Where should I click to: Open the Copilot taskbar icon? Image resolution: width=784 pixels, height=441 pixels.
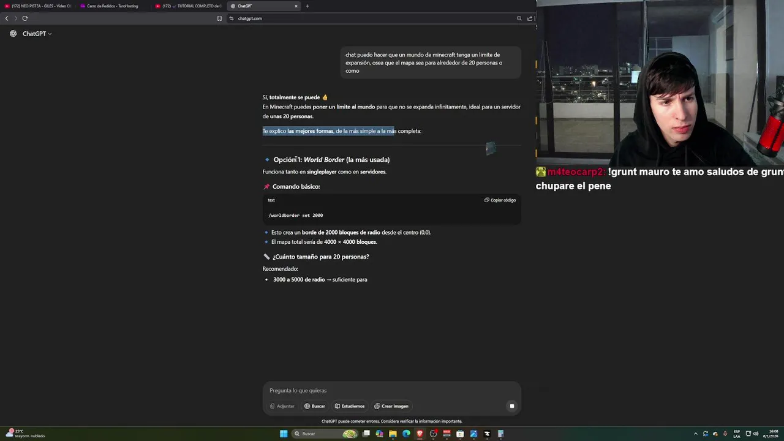379,434
